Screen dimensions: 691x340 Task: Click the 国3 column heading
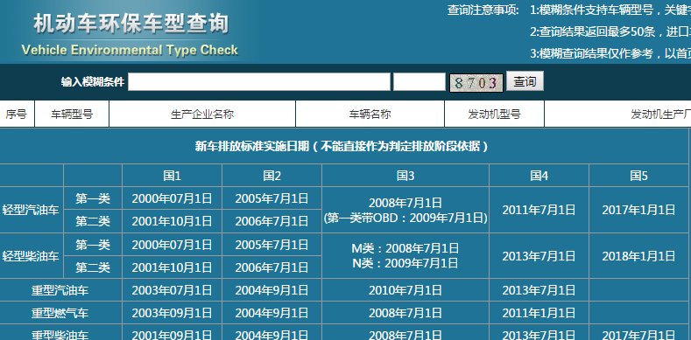405,176
